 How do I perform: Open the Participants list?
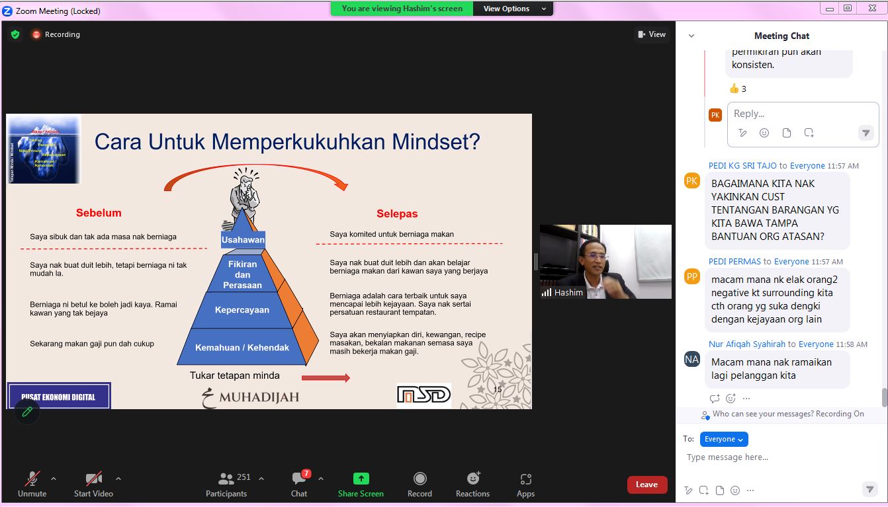227,483
